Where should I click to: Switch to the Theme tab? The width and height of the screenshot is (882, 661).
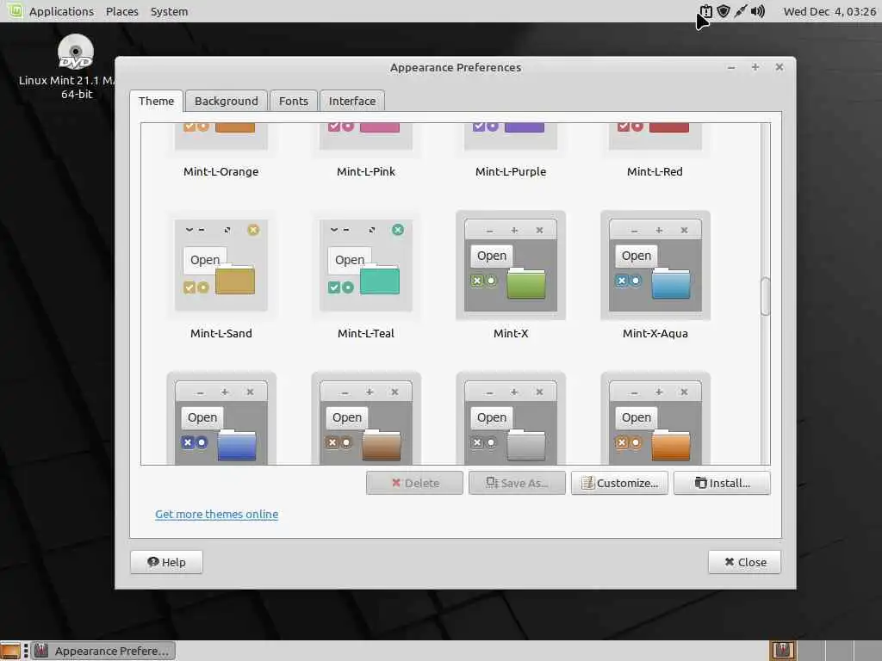coord(157,102)
